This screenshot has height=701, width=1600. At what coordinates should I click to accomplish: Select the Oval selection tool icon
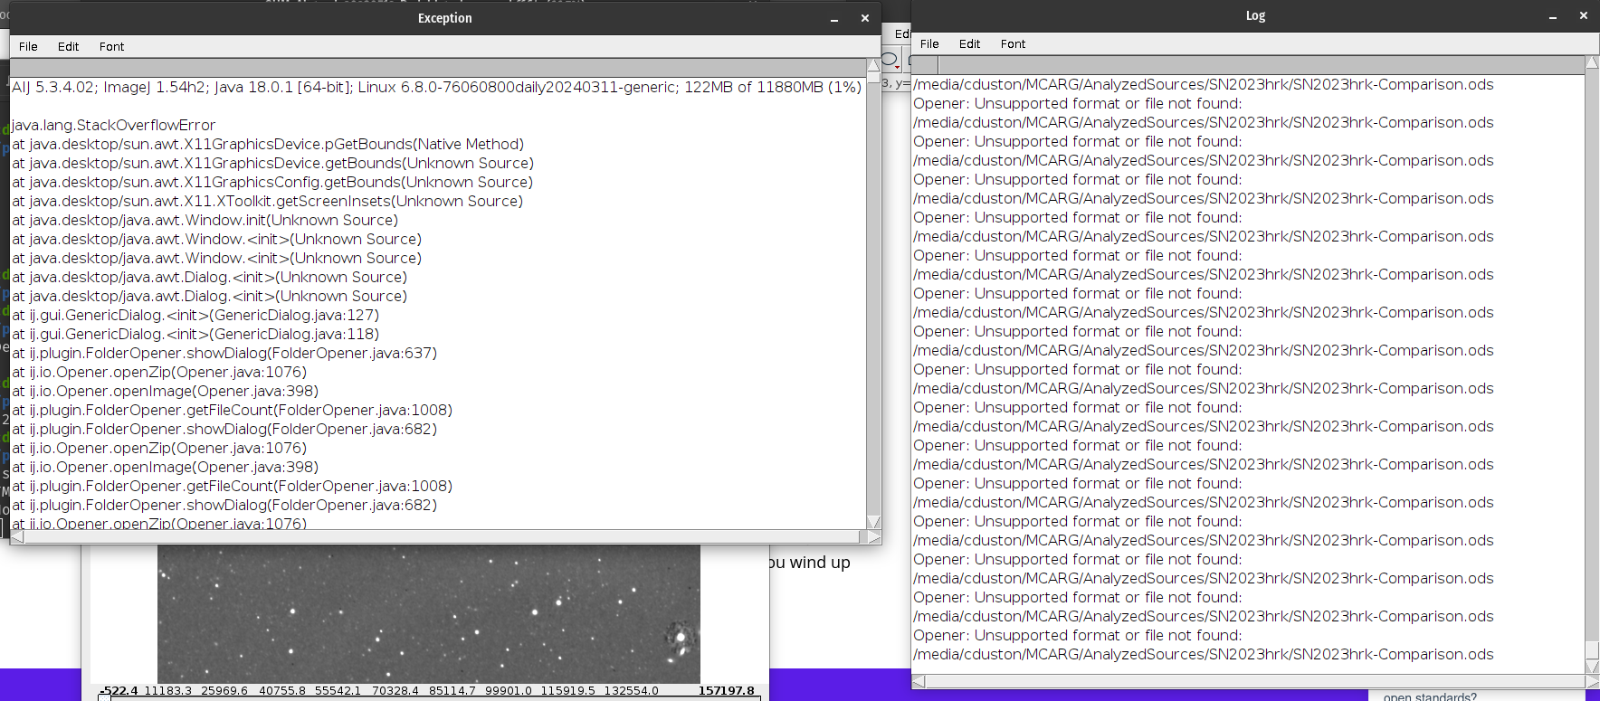890,60
